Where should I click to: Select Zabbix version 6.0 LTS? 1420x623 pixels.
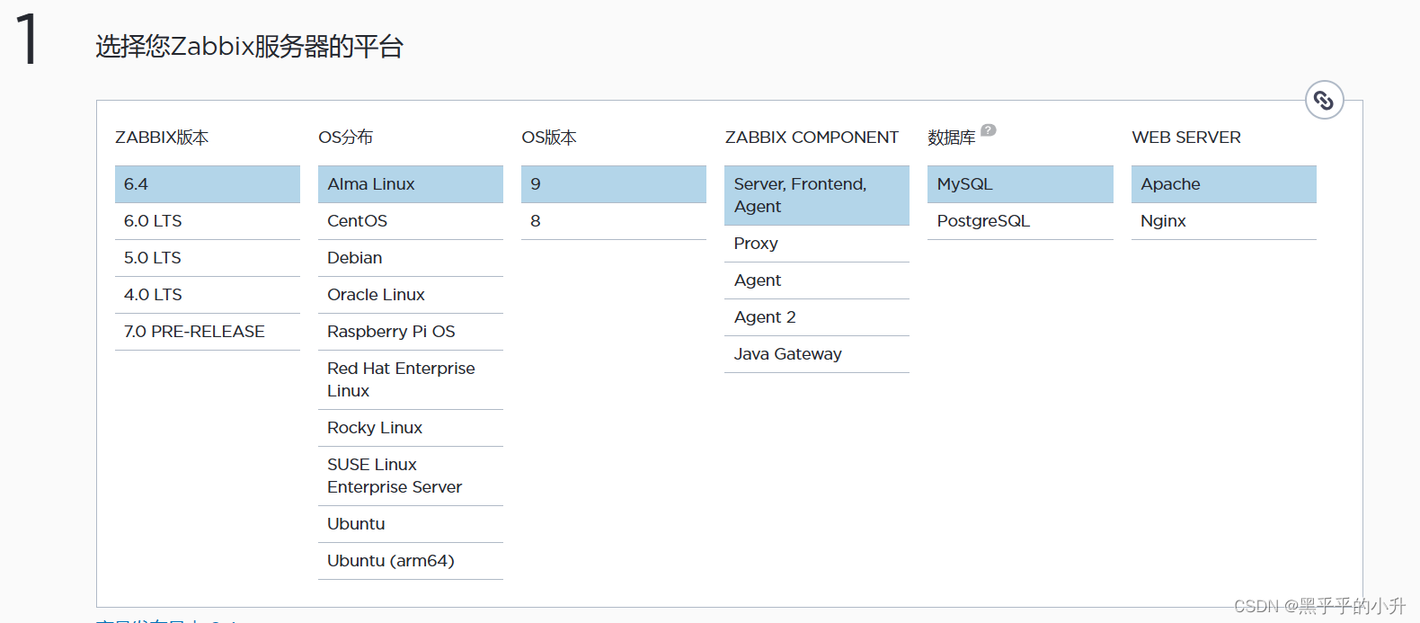[208, 221]
